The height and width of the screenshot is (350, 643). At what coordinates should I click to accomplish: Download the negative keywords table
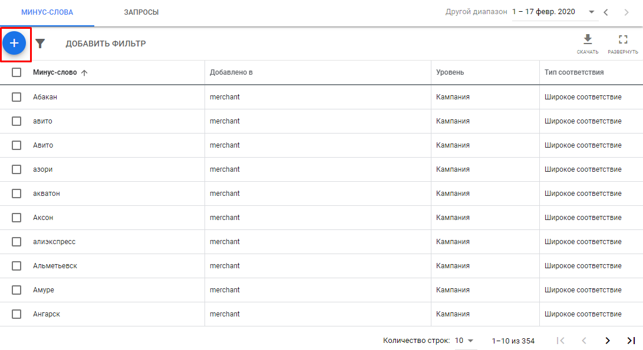point(587,43)
